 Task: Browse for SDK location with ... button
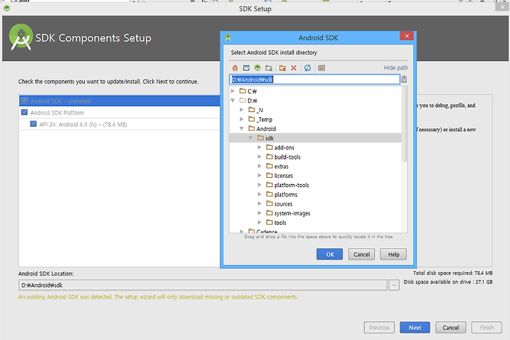(394, 285)
